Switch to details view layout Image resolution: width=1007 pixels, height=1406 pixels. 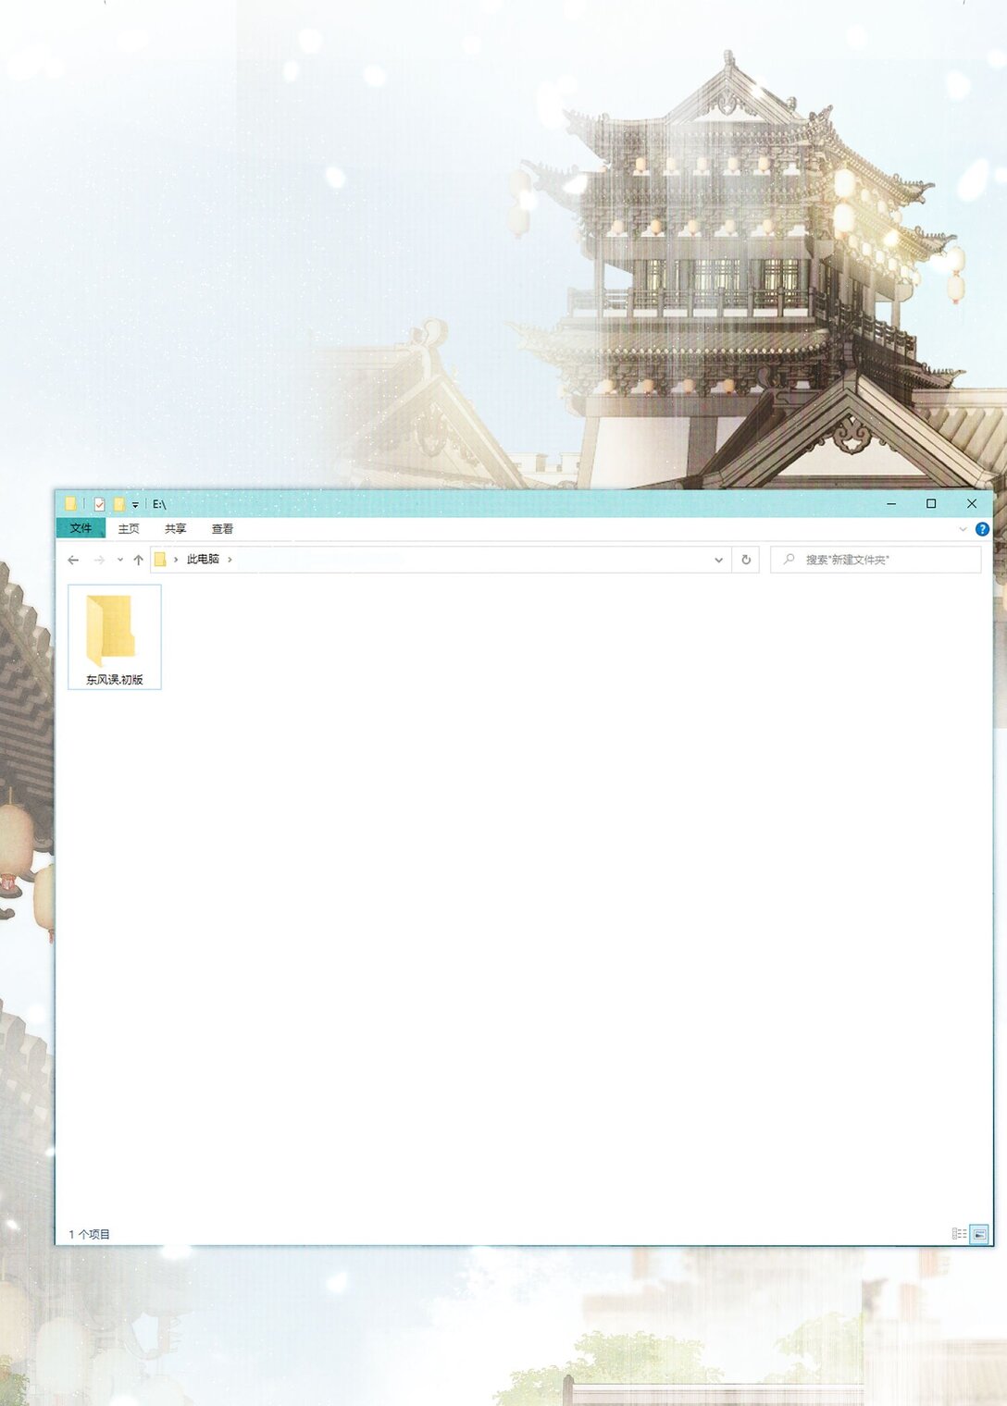pos(959,1234)
